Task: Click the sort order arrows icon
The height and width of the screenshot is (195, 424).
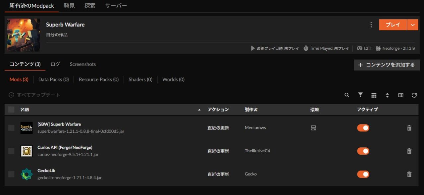Action: (387, 95)
